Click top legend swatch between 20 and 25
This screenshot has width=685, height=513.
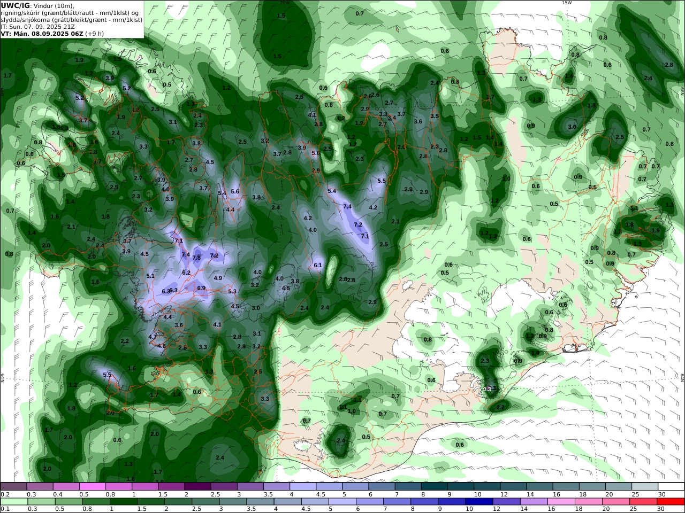coord(618,486)
